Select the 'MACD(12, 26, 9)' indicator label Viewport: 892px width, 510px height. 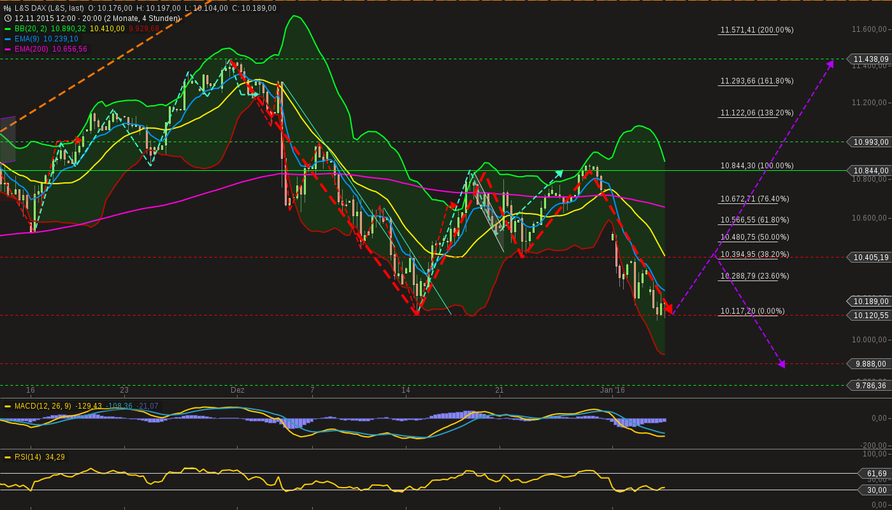pos(43,406)
